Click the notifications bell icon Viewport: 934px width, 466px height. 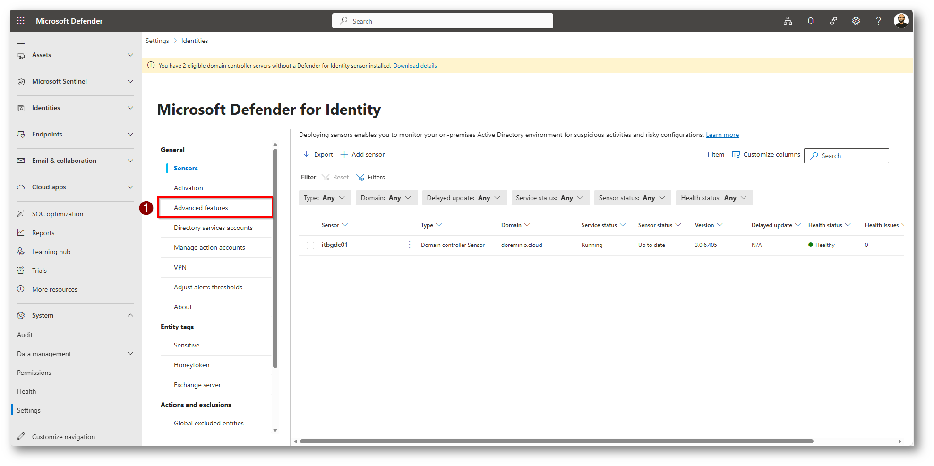tap(810, 21)
